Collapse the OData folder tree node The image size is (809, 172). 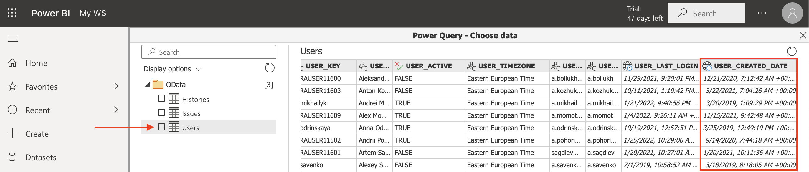coord(147,85)
